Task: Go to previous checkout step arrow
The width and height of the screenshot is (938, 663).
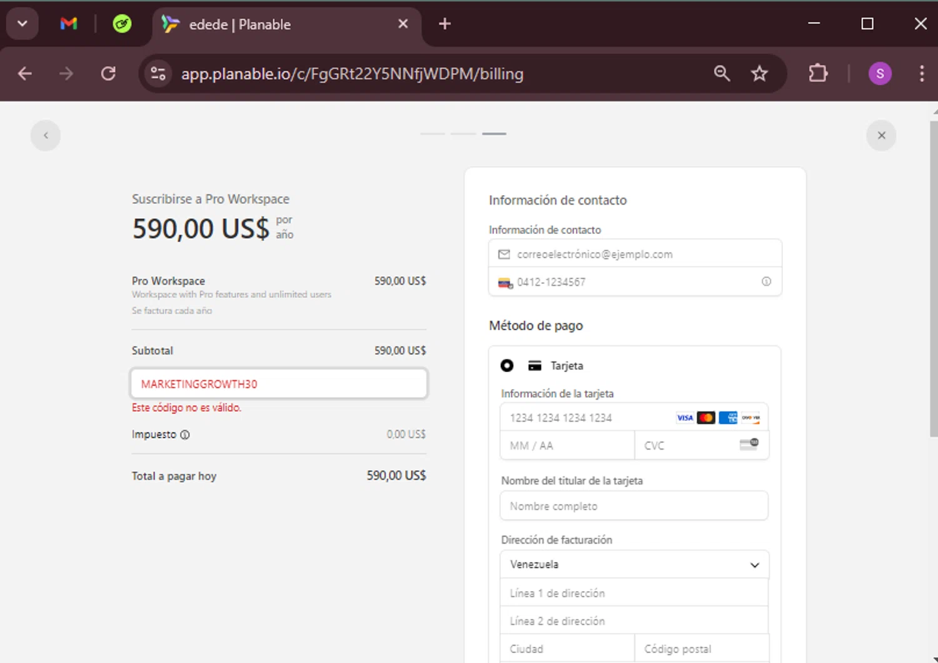Action: [46, 136]
